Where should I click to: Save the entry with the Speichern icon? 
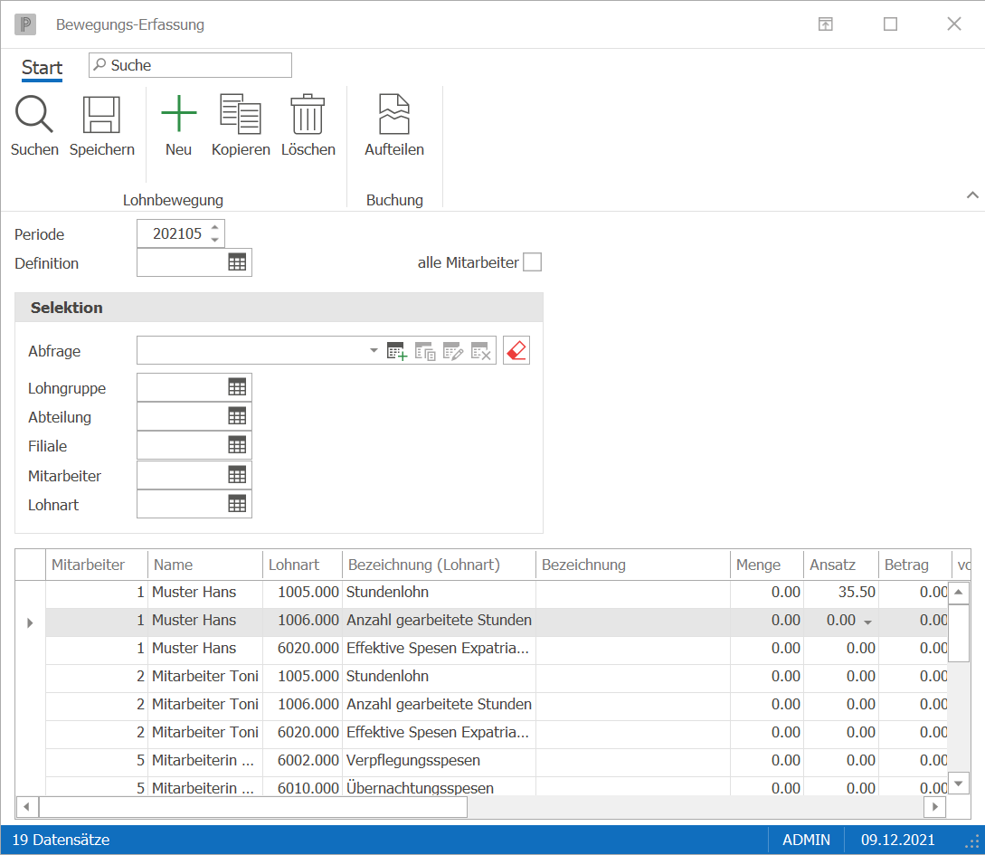click(x=101, y=114)
